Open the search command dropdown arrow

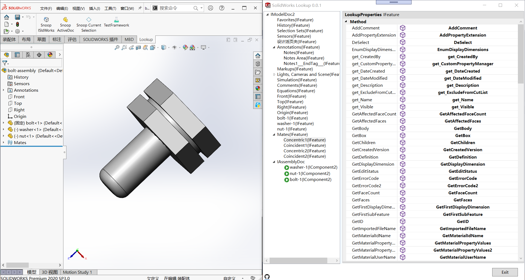(x=202, y=8)
